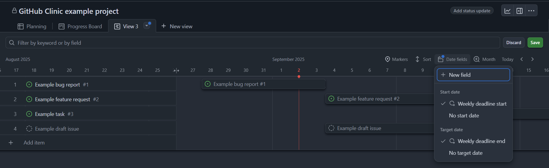Select No target date option
This screenshot has width=549, height=168.
pyautogui.click(x=473, y=153)
